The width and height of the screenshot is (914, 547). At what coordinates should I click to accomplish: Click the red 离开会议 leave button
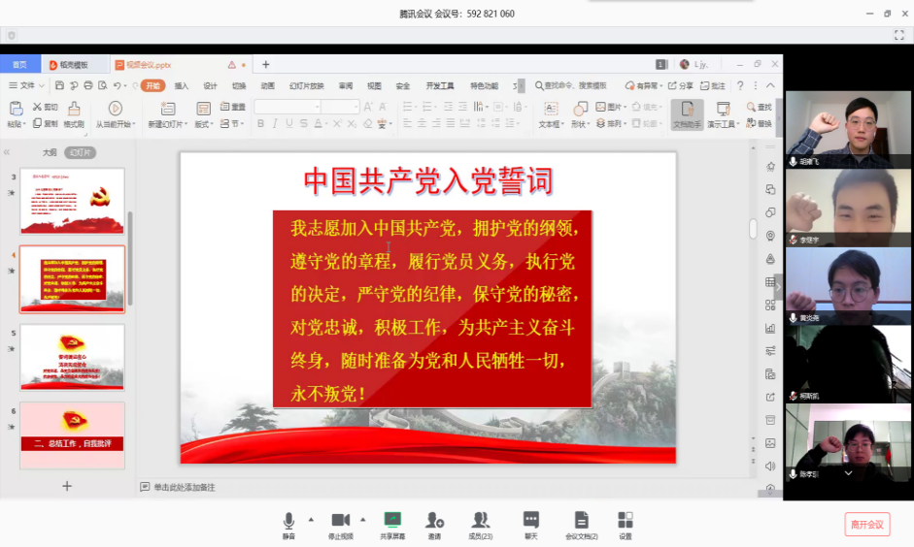(x=866, y=525)
